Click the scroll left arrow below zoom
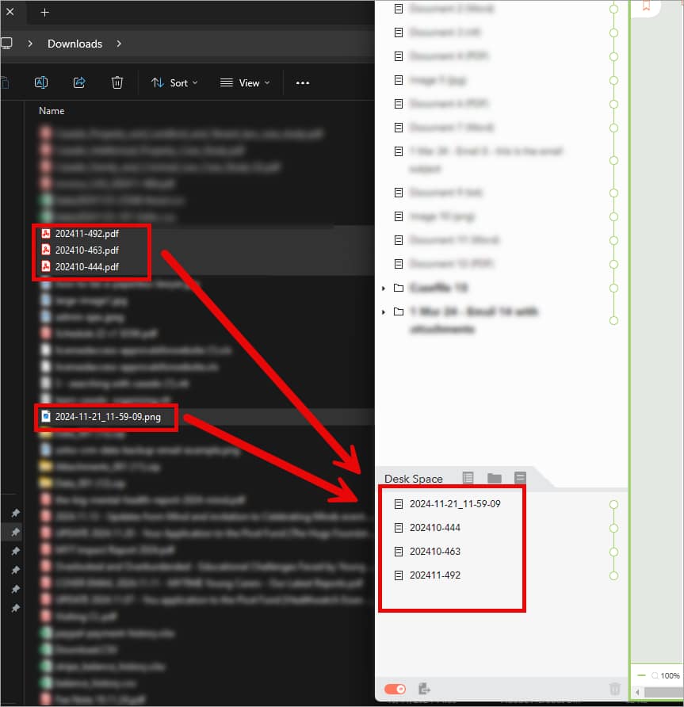The width and height of the screenshot is (684, 707). coord(637,692)
